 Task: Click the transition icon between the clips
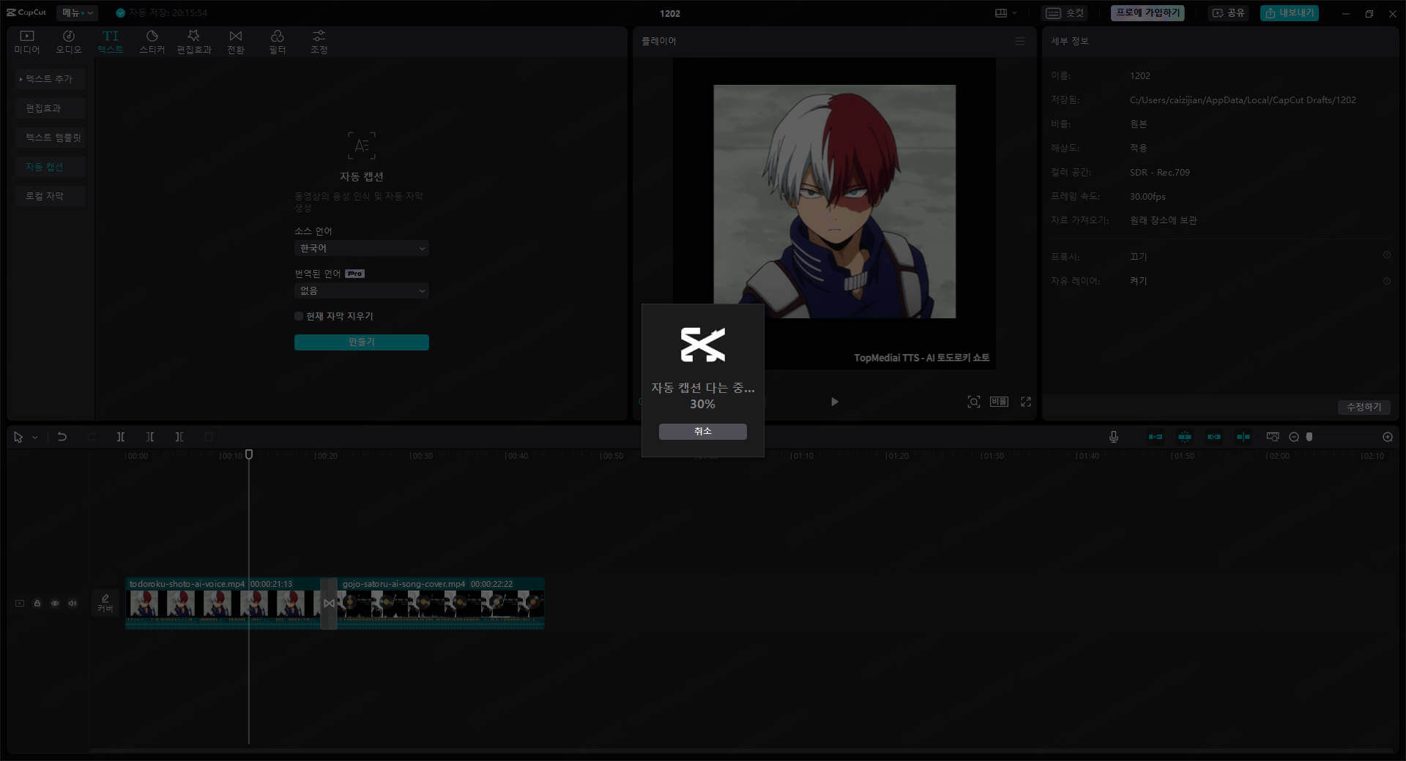click(329, 603)
